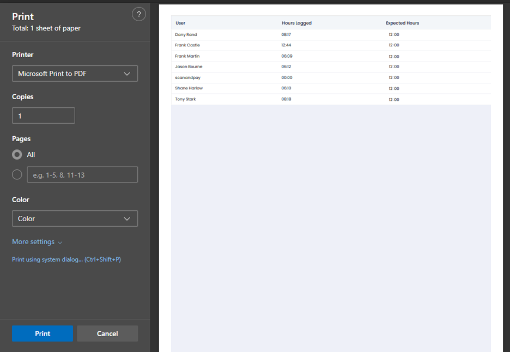Open the Printer dropdown
The image size is (510, 352).
(75, 74)
